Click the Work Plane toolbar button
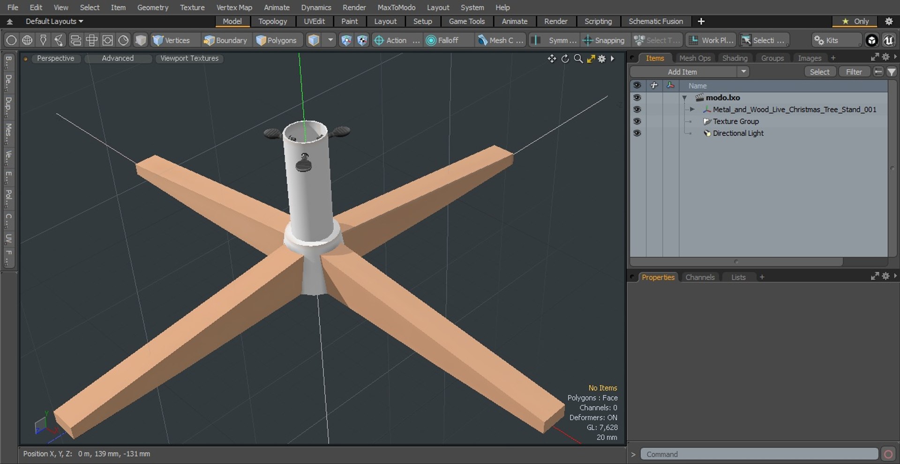The height and width of the screenshot is (464, 900). [x=711, y=40]
